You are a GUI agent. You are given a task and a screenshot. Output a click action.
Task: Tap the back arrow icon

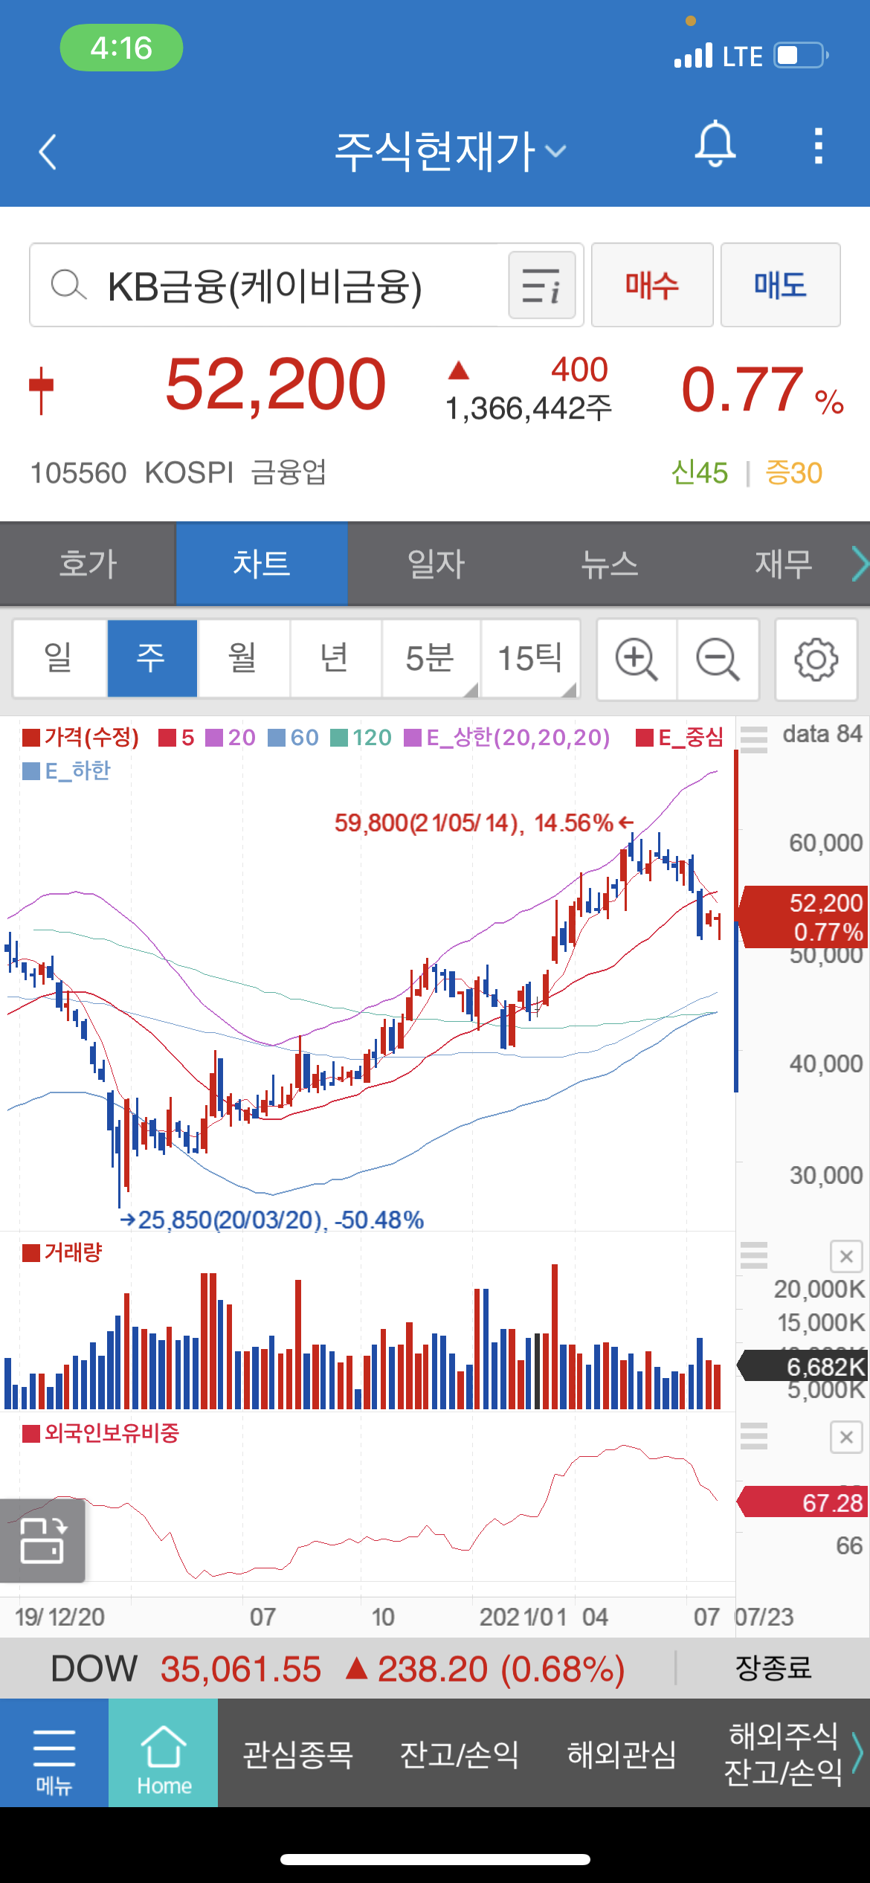click(48, 152)
